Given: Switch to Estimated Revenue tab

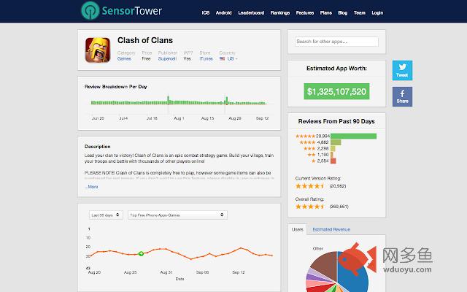Looking at the screenshot, I should tap(331, 229).
